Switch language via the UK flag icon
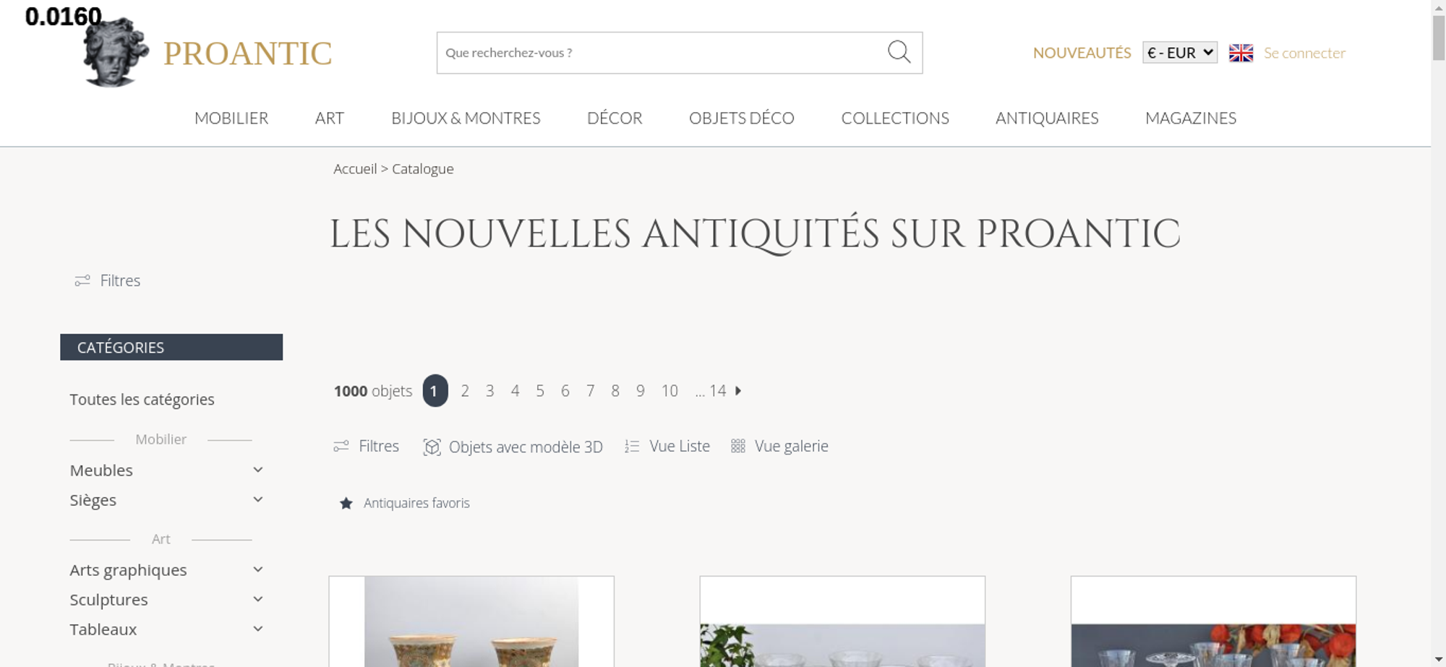 tap(1241, 53)
